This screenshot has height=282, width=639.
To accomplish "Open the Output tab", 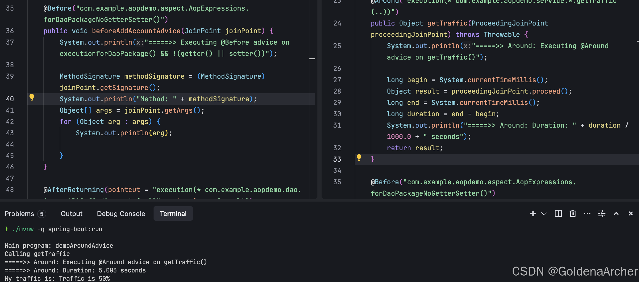I will [71, 214].
